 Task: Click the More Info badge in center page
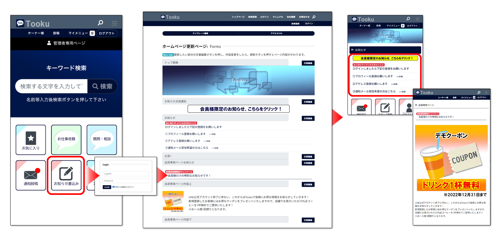click(x=168, y=55)
